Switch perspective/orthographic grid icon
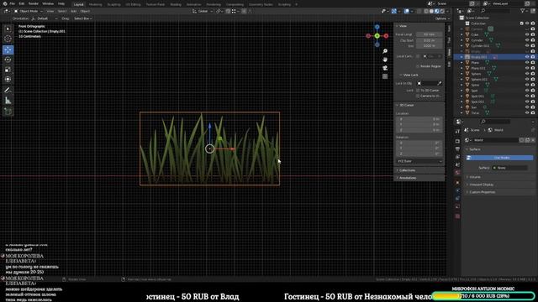Image resolution: width=538 pixels, height=302 pixels. 385,76
